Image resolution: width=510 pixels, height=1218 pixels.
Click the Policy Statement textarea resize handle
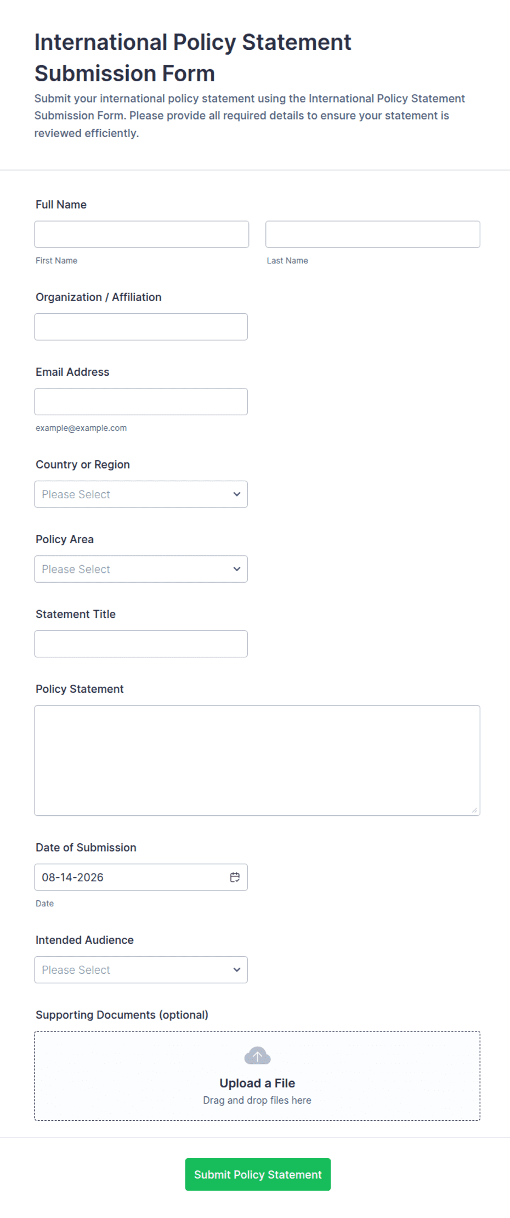[x=474, y=810]
